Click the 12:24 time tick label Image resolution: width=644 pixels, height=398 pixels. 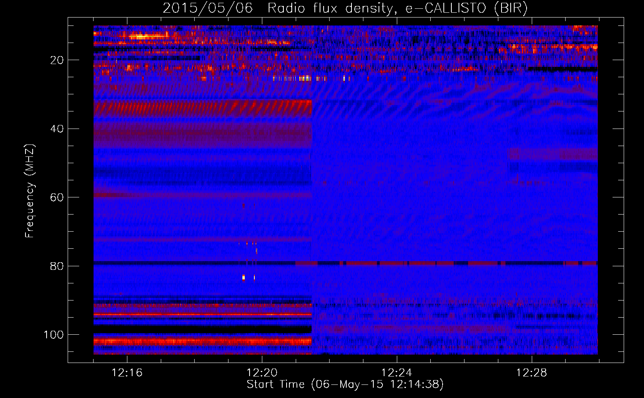pyautogui.click(x=397, y=373)
